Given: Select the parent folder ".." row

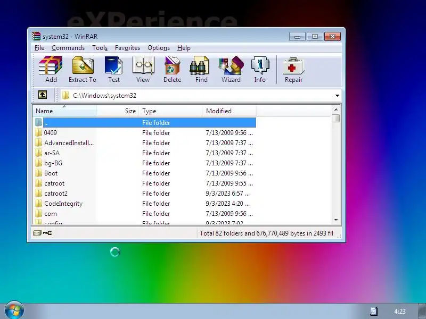Looking at the screenshot, I should (x=145, y=123).
